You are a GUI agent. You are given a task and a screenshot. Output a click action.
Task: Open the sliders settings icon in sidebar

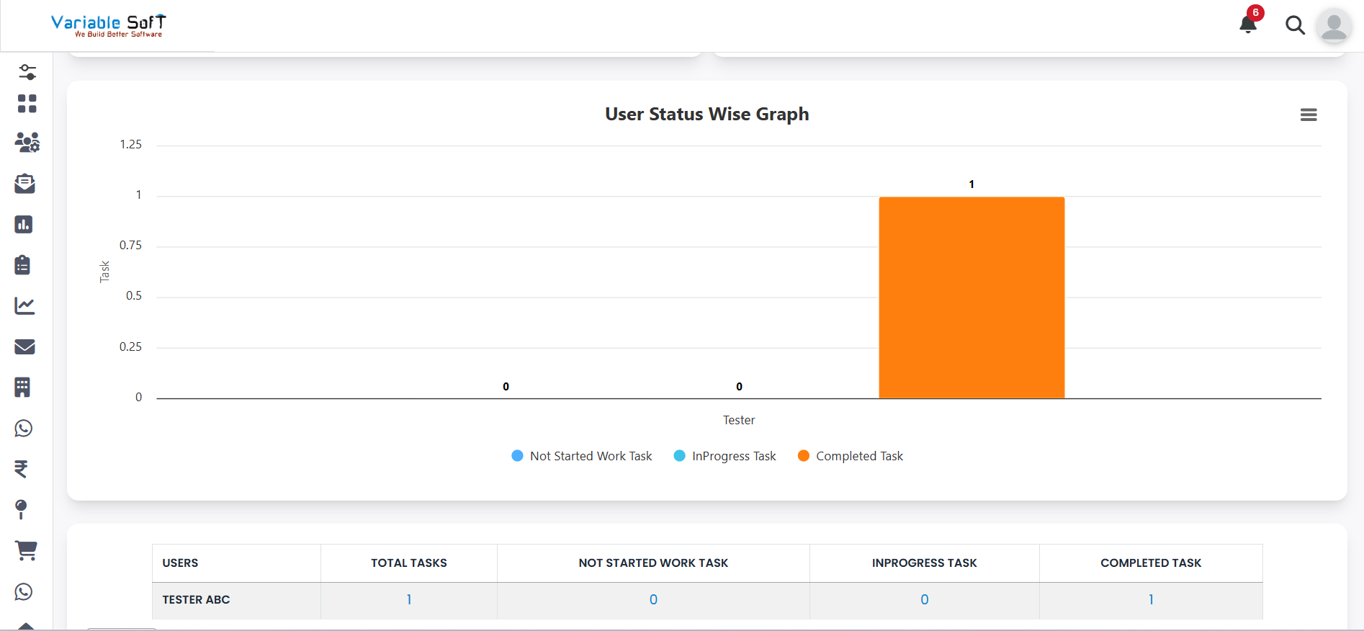pos(27,72)
